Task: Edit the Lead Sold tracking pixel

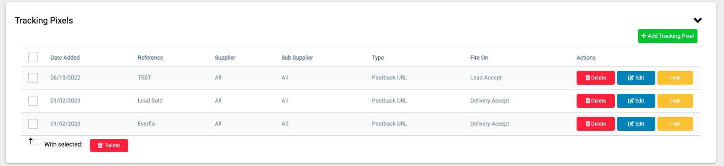Action: (636, 101)
